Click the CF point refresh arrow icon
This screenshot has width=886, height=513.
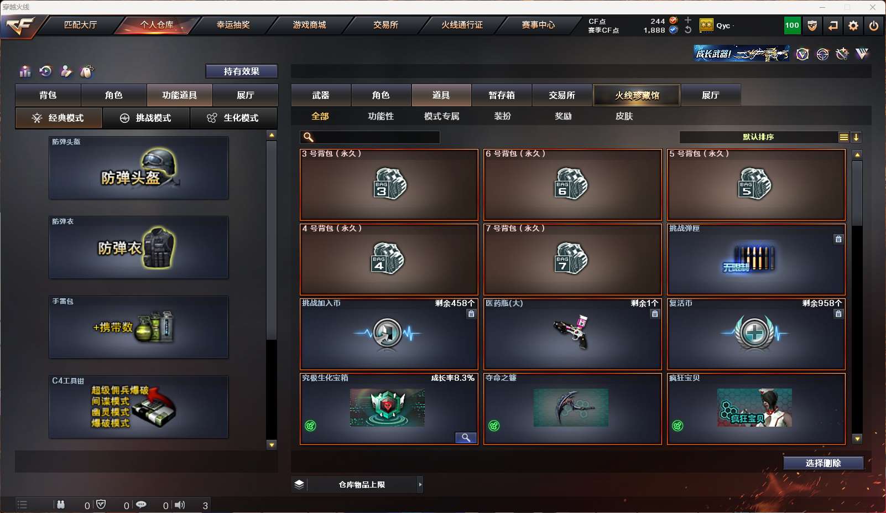(688, 30)
